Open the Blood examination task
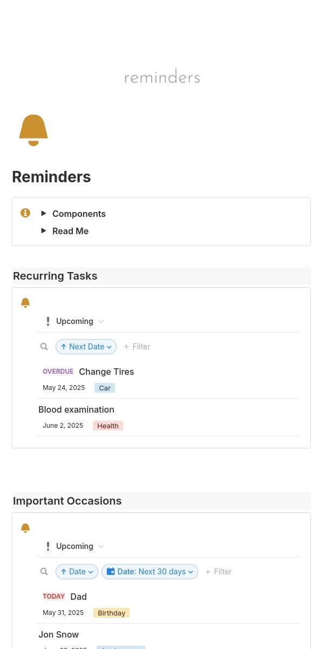324x649 pixels. pos(76,410)
